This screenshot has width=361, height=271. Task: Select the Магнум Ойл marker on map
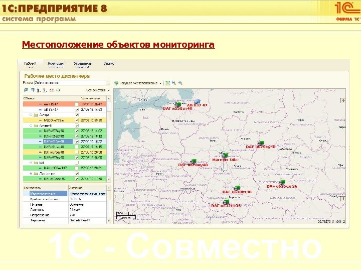(x=225, y=155)
